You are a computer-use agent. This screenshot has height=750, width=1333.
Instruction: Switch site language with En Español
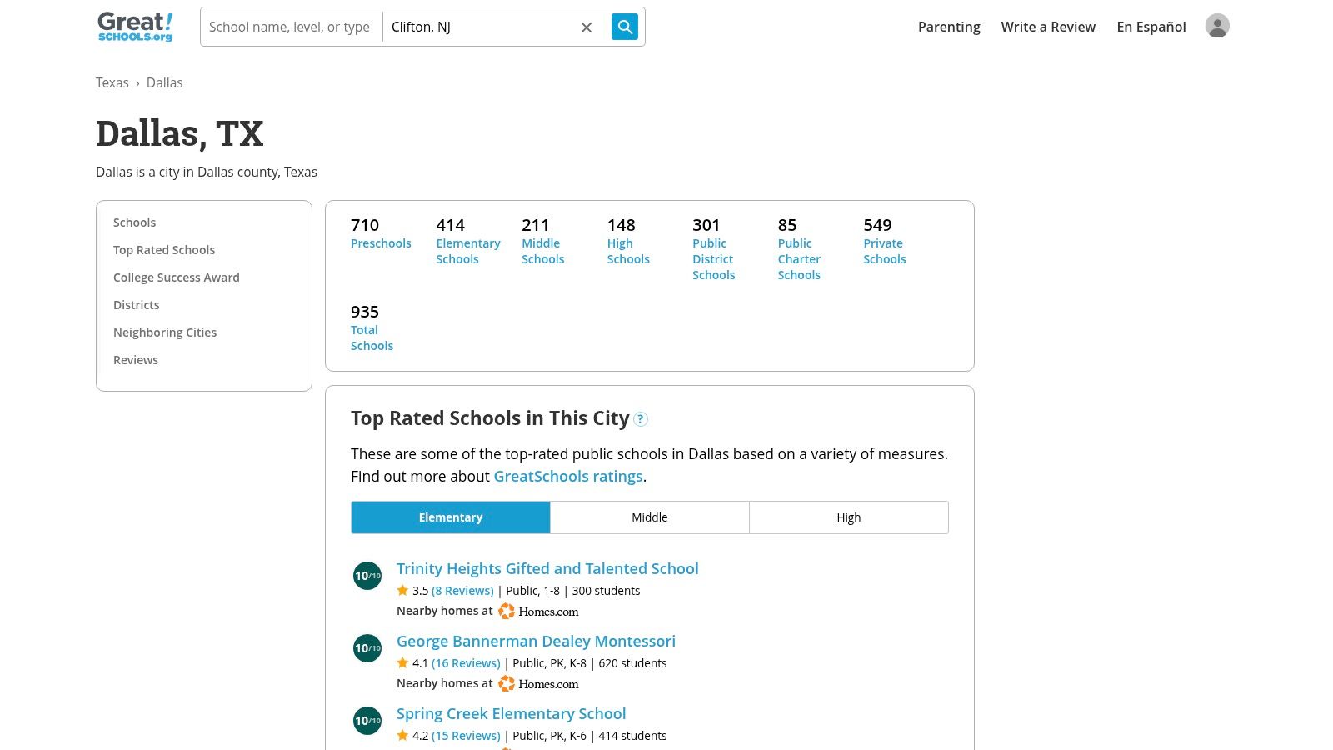[x=1151, y=27]
